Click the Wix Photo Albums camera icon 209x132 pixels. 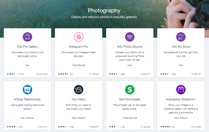[130, 37]
